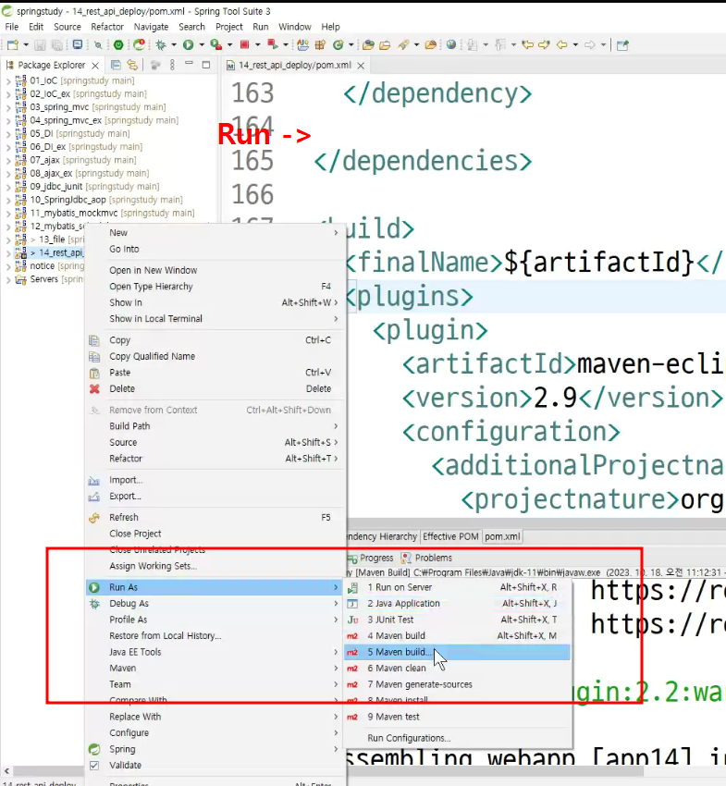This screenshot has width=726, height=786.
Task: Click Collapse All in Package Explorer
Action: coord(116,65)
